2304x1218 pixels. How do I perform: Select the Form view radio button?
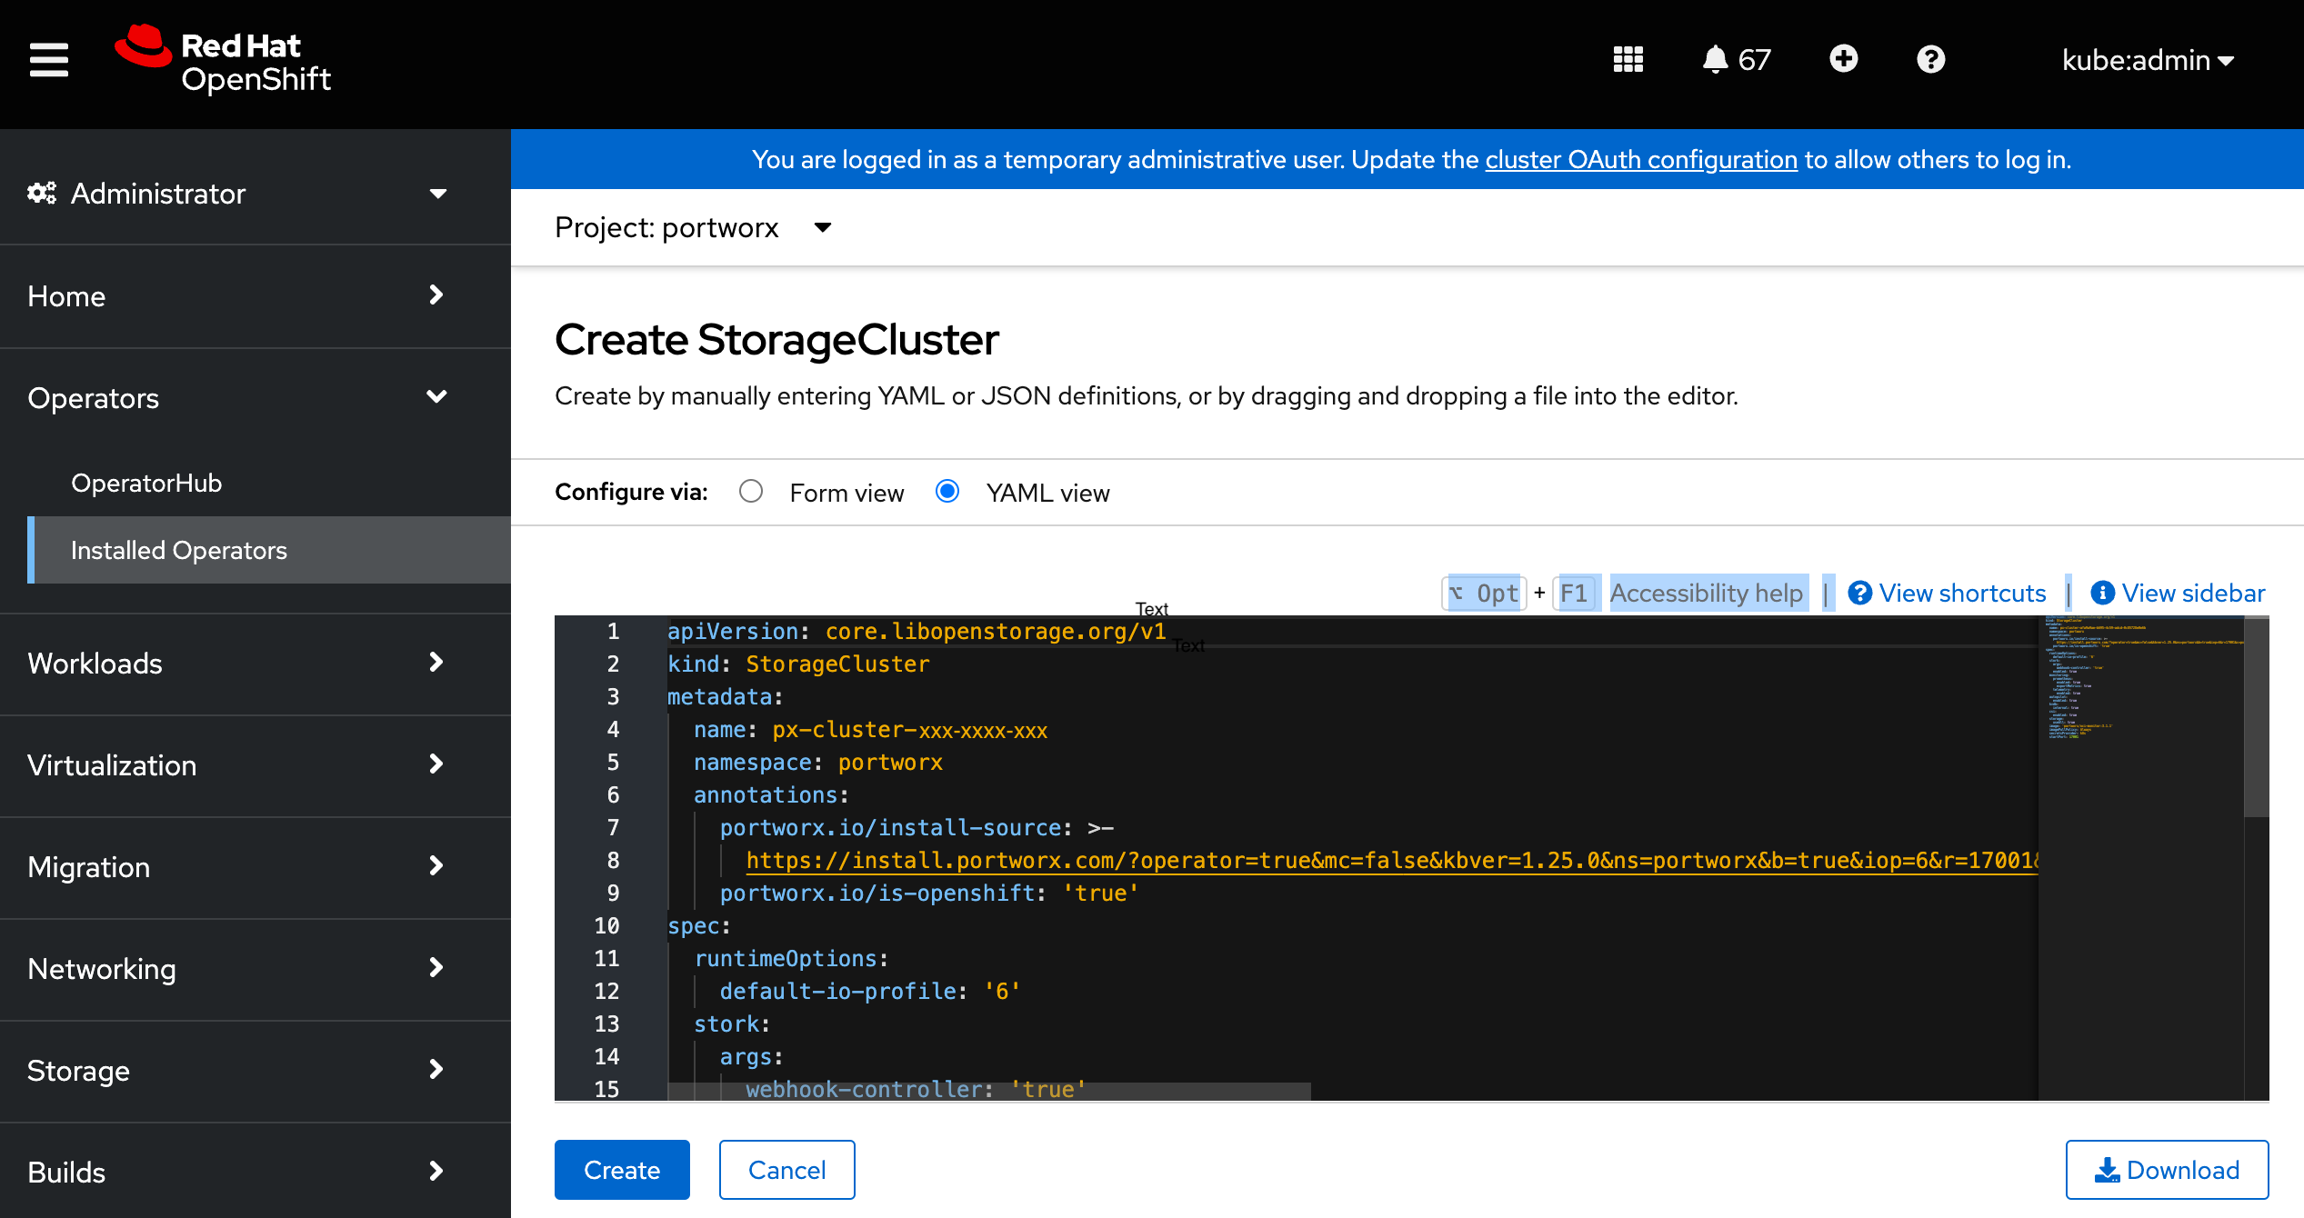pyautogui.click(x=751, y=491)
